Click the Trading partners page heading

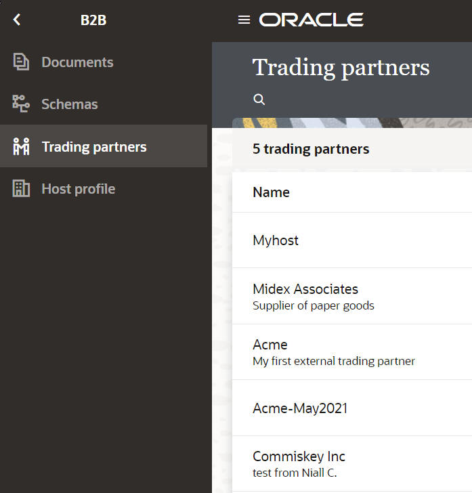click(341, 68)
